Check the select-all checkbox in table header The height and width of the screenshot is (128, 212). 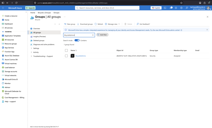tap(66, 50)
